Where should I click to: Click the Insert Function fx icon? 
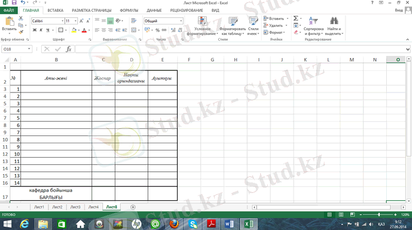[68, 49]
